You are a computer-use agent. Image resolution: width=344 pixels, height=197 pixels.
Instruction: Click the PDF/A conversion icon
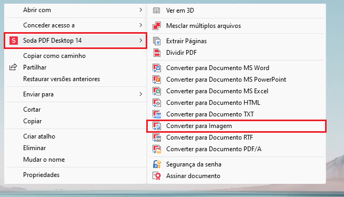coord(157,150)
